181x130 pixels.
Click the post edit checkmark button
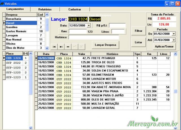[x=75, y=46]
